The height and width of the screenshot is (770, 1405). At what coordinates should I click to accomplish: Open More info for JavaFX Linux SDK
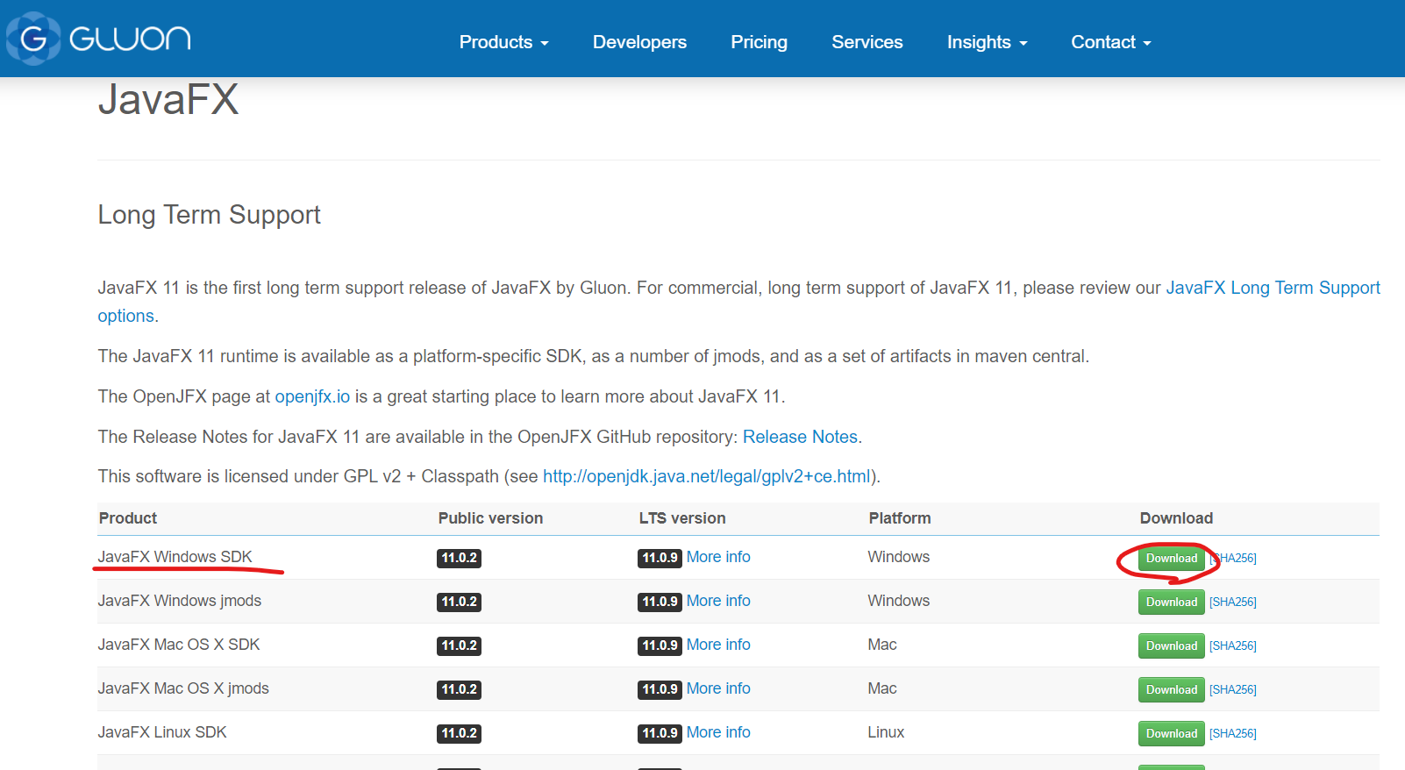(718, 732)
